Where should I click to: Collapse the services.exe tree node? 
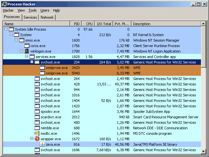pyautogui.click(x=27, y=56)
